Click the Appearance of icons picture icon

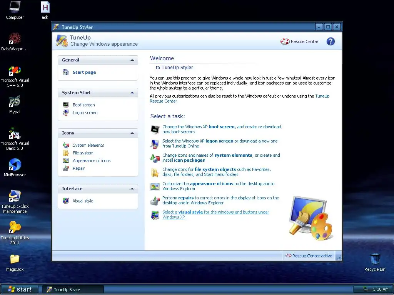pos(66,161)
